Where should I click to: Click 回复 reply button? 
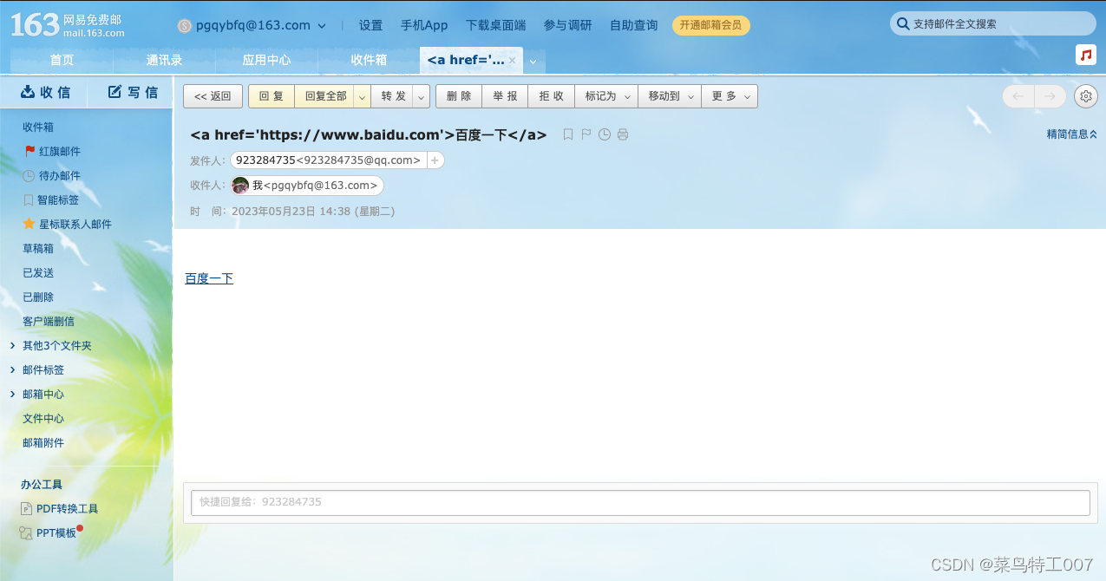272,96
